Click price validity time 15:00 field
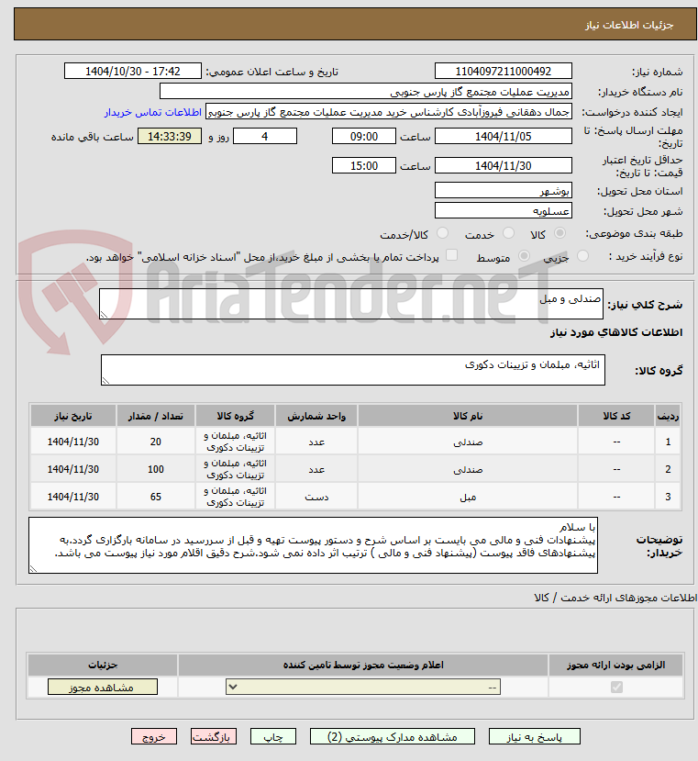698x761 pixels. click(364, 165)
